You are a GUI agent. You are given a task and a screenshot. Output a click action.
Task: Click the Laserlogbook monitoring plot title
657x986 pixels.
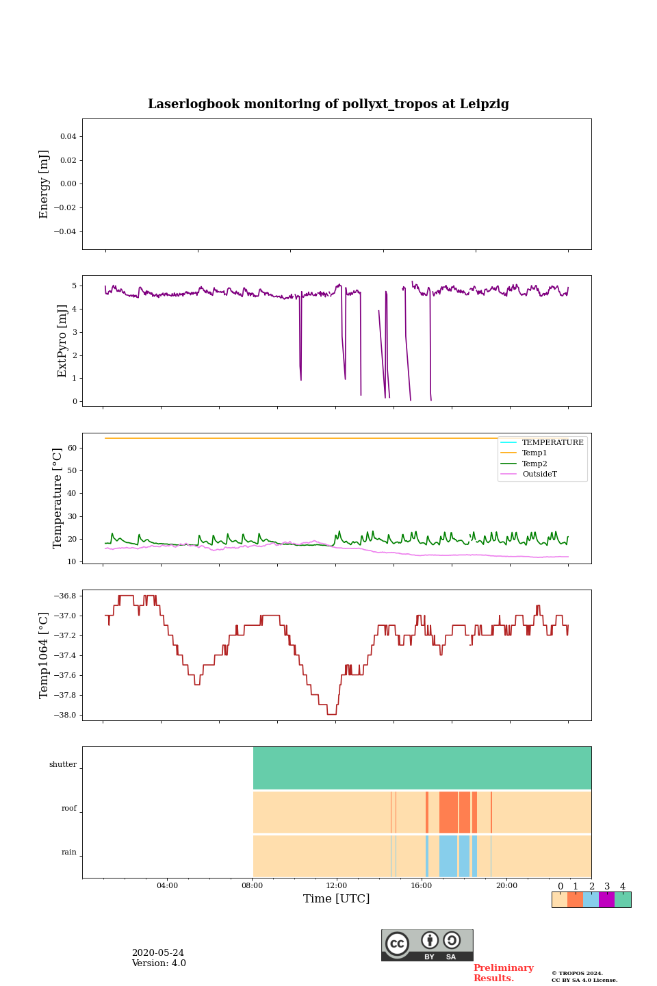[328, 104]
